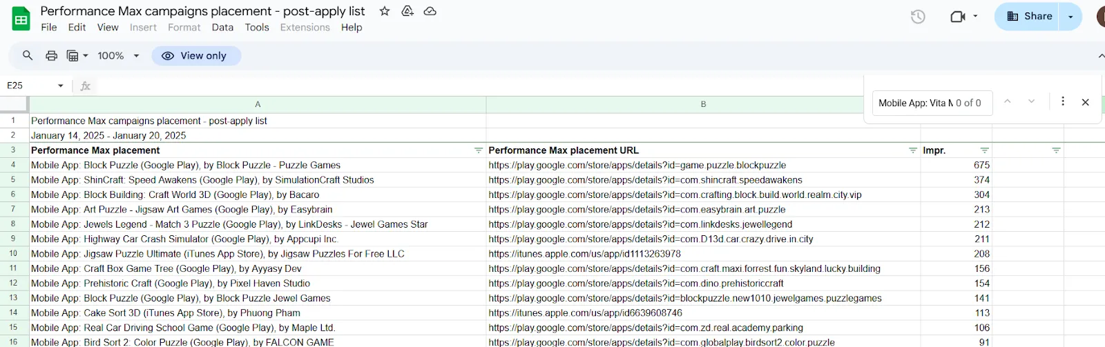Open the Tools menu
1105x347 pixels.
[257, 28]
